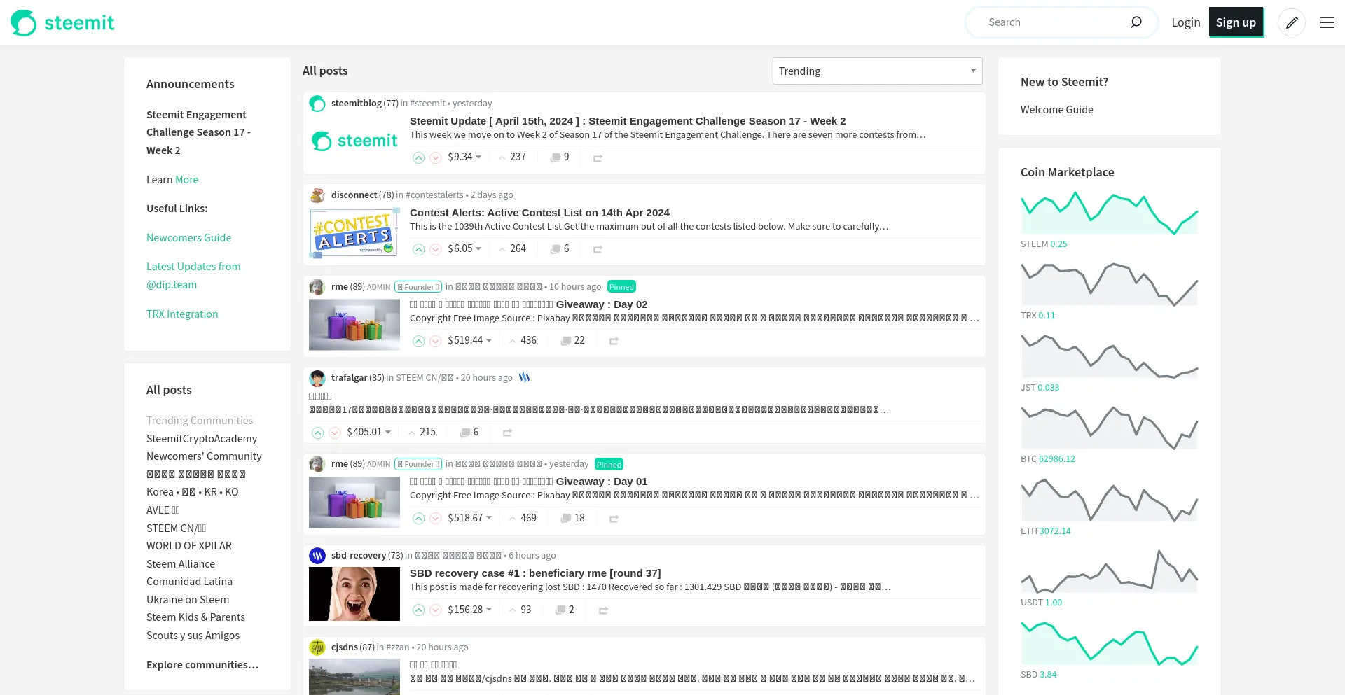The width and height of the screenshot is (1345, 695).
Task: Resteem the Contest Alerts post
Action: point(598,250)
